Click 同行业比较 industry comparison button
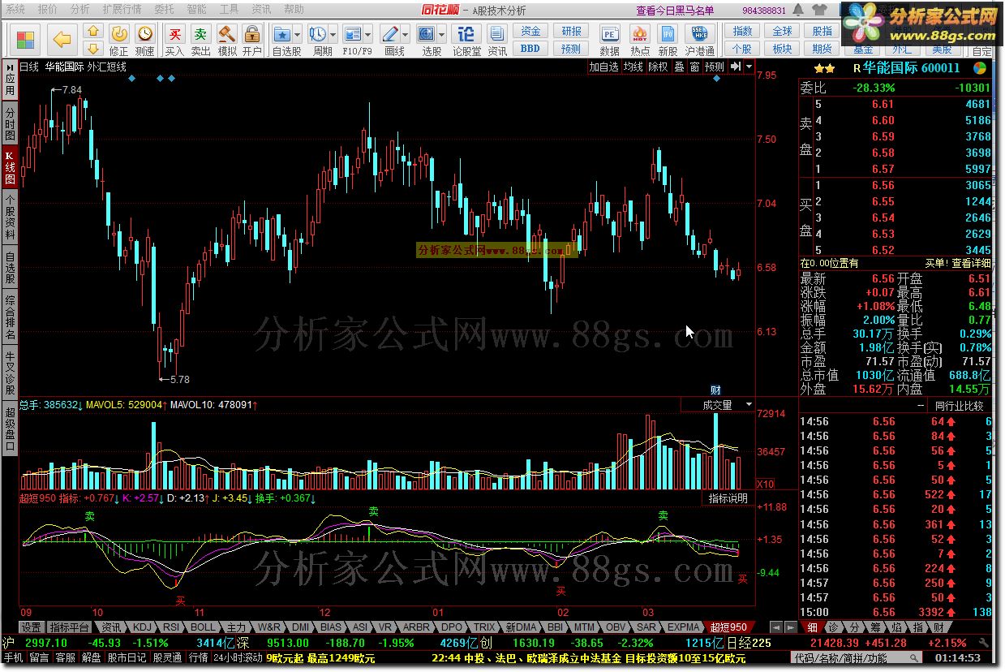Screen dimensions: 1005x672 click(x=960, y=406)
